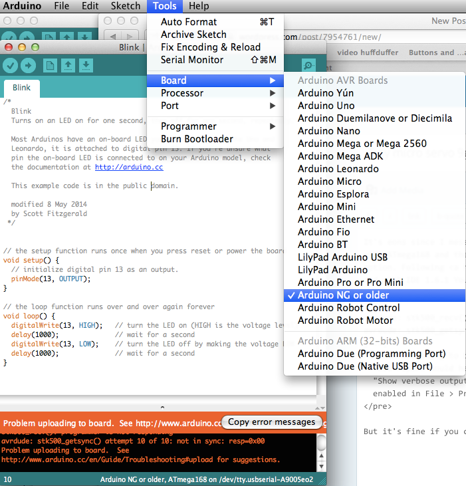Select Arduino Micro board
The height and width of the screenshot is (486, 466).
374,182
